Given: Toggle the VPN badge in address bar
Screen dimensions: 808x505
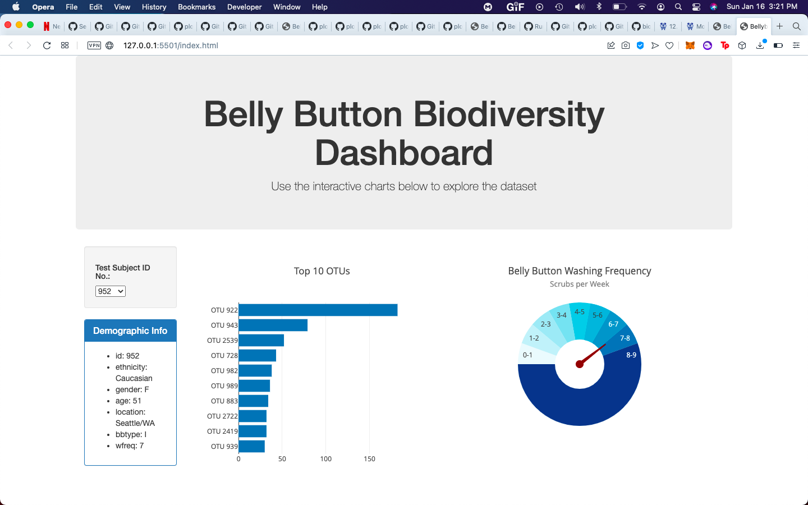Looking at the screenshot, I should [94, 45].
